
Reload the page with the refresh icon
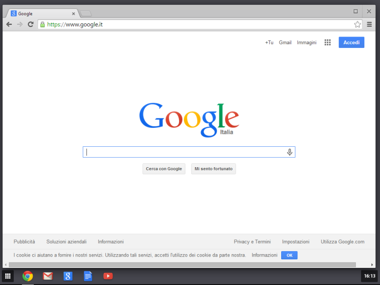pos(30,24)
